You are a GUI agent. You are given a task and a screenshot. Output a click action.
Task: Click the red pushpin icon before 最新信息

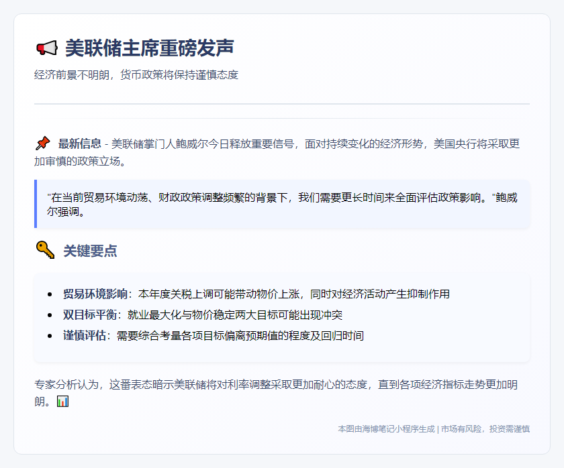(42, 143)
